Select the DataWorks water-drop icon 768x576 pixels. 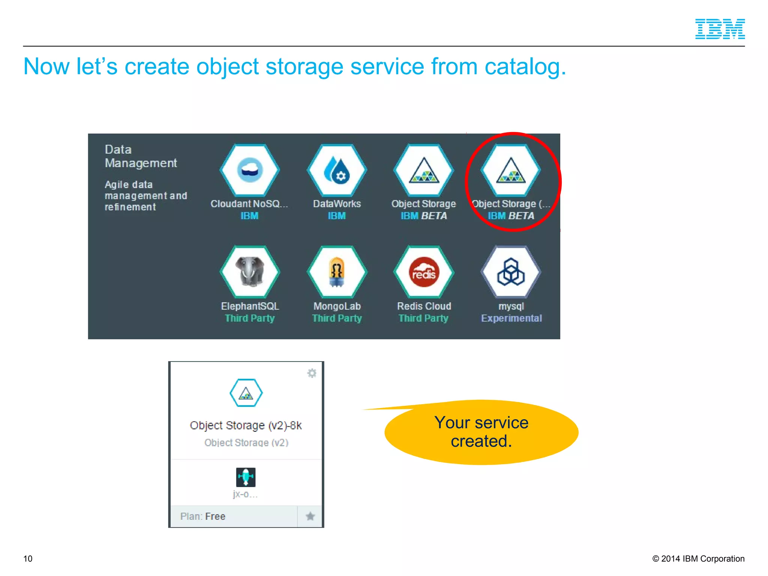(337, 170)
